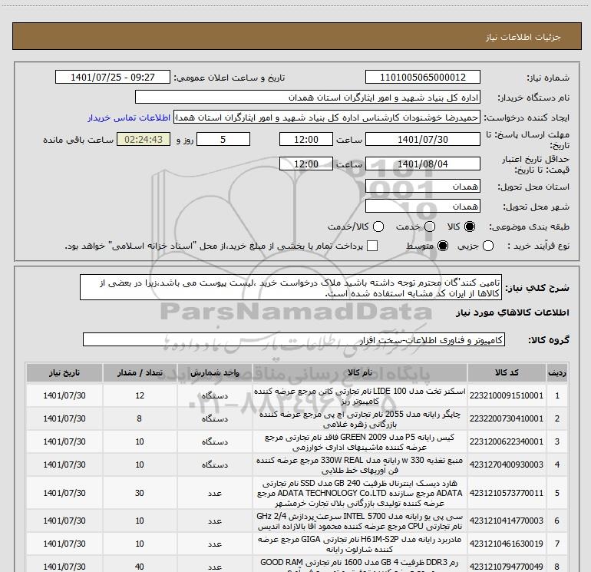591x572 pixels.
Task: Click the goods group field کامپیوتر و فناوری اطلاعات
Action: pos(294,339)
